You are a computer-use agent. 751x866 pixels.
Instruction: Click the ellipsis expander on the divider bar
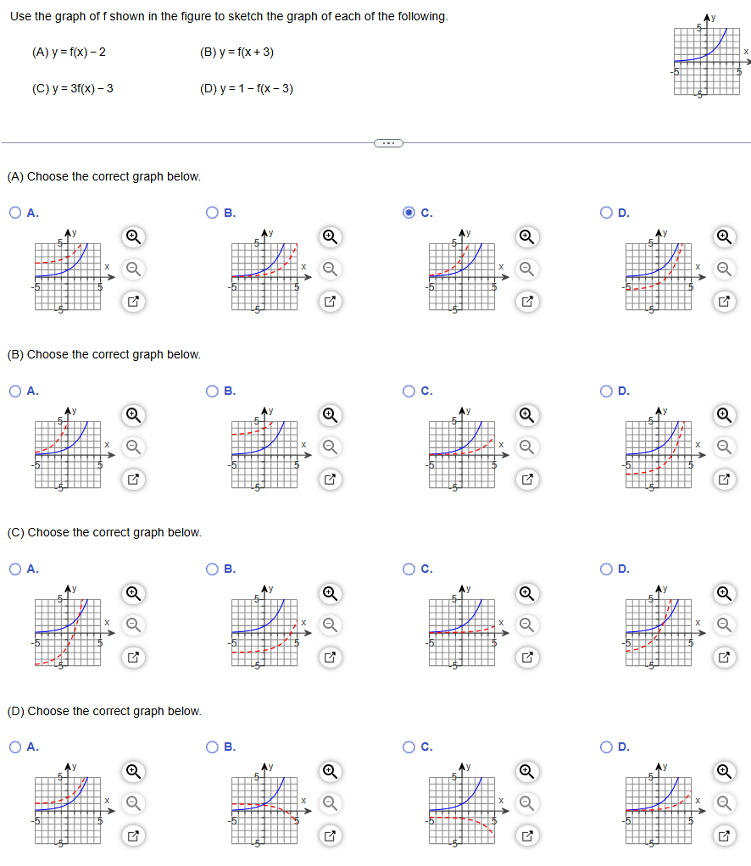coord(388,142)
